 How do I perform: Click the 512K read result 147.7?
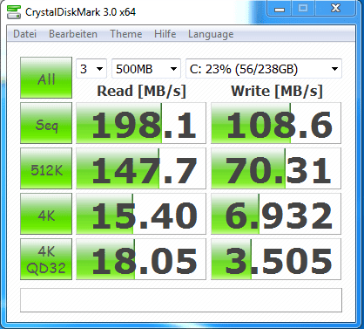(141, 168)
